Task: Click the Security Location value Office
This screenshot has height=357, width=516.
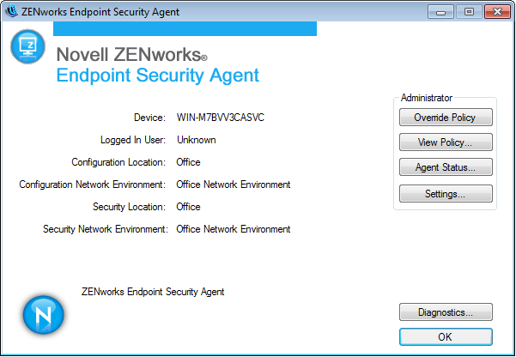Action: click(188, 207)
